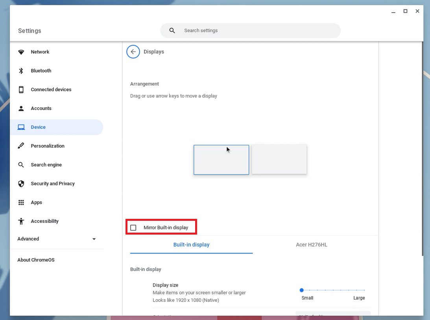The width and height of the screenshot is (430, 320).
Task: Select the right display rectangle in arrangement
Action: click(279, 159)
